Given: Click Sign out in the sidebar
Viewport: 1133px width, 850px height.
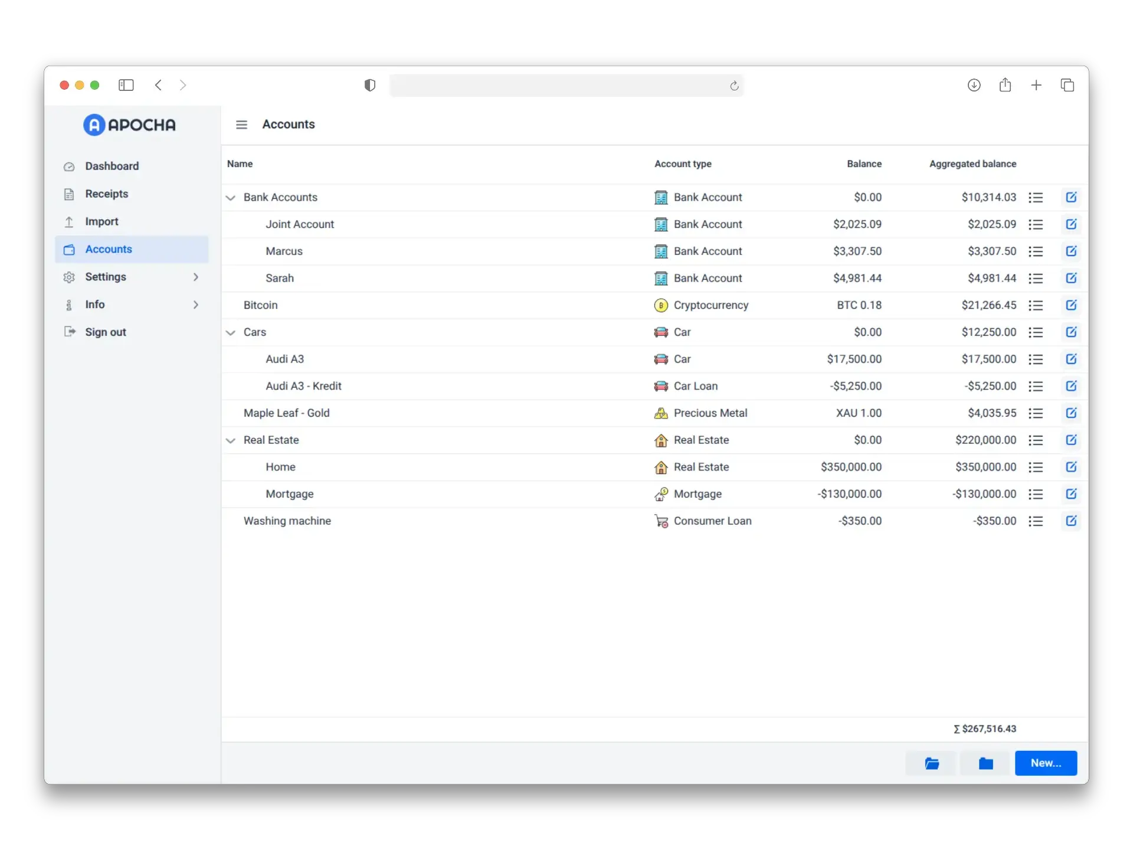Looking at the screenshot, I should 105,332.
